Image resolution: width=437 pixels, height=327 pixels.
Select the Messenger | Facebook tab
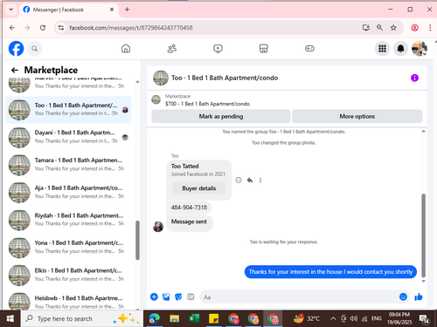69,10
